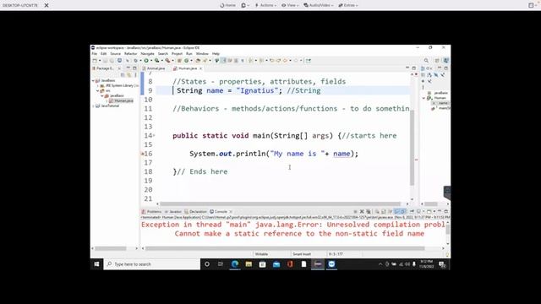The width and height of the screenshot is (541, 304).
Task: Open the Refactor menu
Action: 130,54
